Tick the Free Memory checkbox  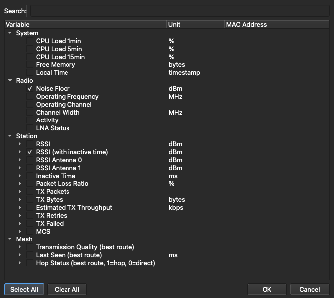[30, 65]
